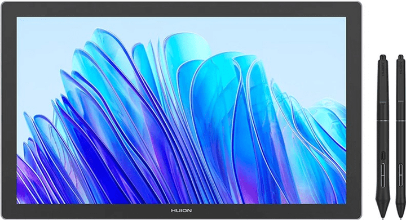The height and width of the screenshot is (220, 406).
Task: Click the blue wallpaper on the tablet screen
Action: (x=181, y=110)
